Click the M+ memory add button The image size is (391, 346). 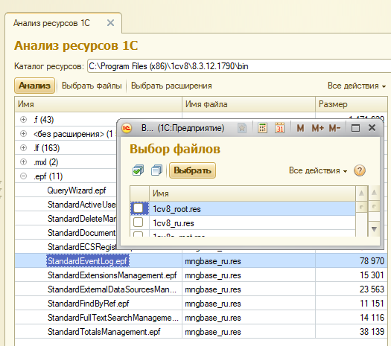coord(318,128)
